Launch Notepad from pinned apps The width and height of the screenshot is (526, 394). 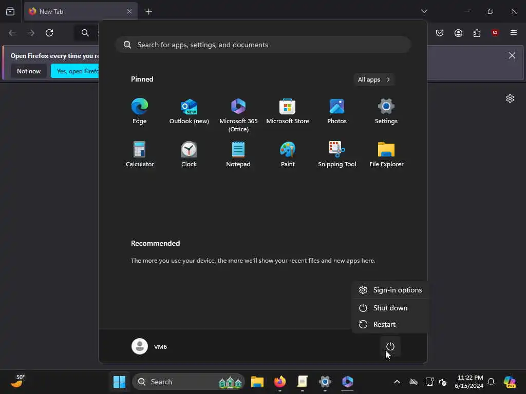click(238, 154)
